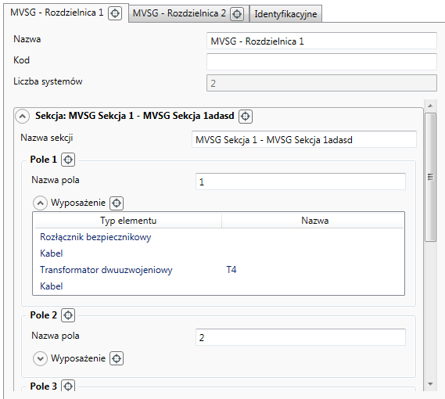445x399 pixels.
Task: Click target icon beside Pole 2
Action: point(68,315)
